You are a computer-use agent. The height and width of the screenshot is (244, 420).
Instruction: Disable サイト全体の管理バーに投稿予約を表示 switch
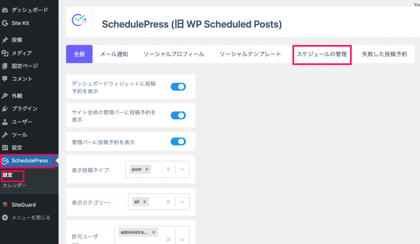point(178,115)
